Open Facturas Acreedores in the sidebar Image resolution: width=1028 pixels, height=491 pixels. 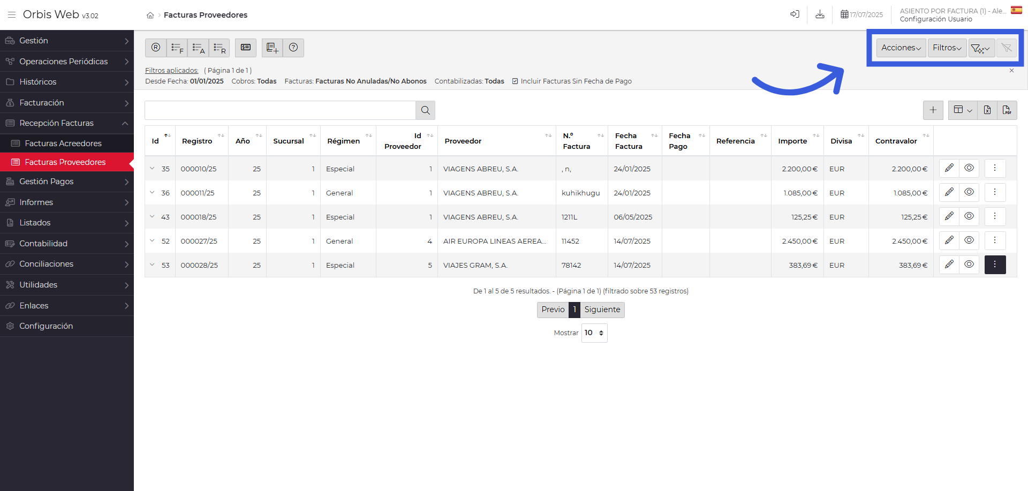63,143
